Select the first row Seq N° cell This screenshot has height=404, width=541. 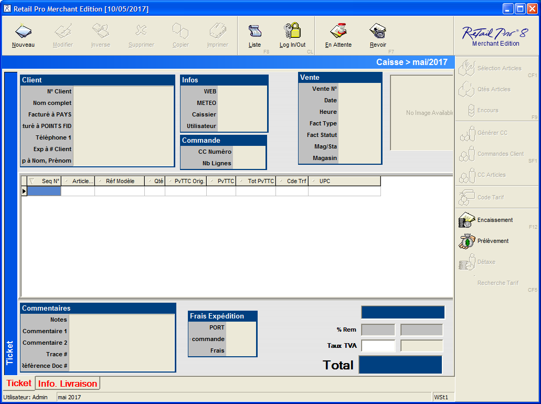[x=44, y=192]
